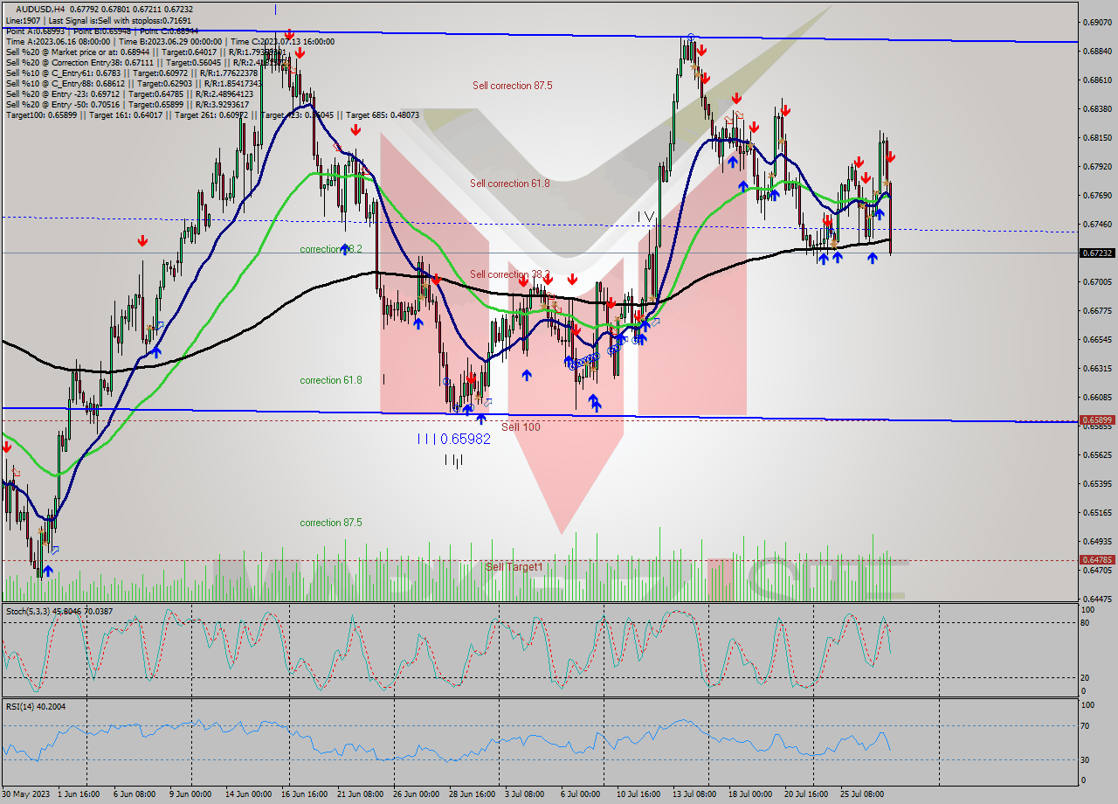Click the '16 Jun 16:00' time label
The height and width of the screenshot is (804, 1118).
click(305, 794)
